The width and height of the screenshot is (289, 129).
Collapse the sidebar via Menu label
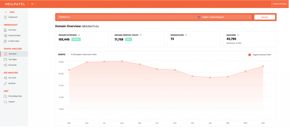pos(12,12)
